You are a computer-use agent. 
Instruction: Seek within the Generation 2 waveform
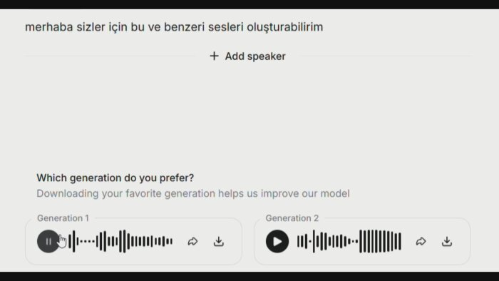(349, 242)
